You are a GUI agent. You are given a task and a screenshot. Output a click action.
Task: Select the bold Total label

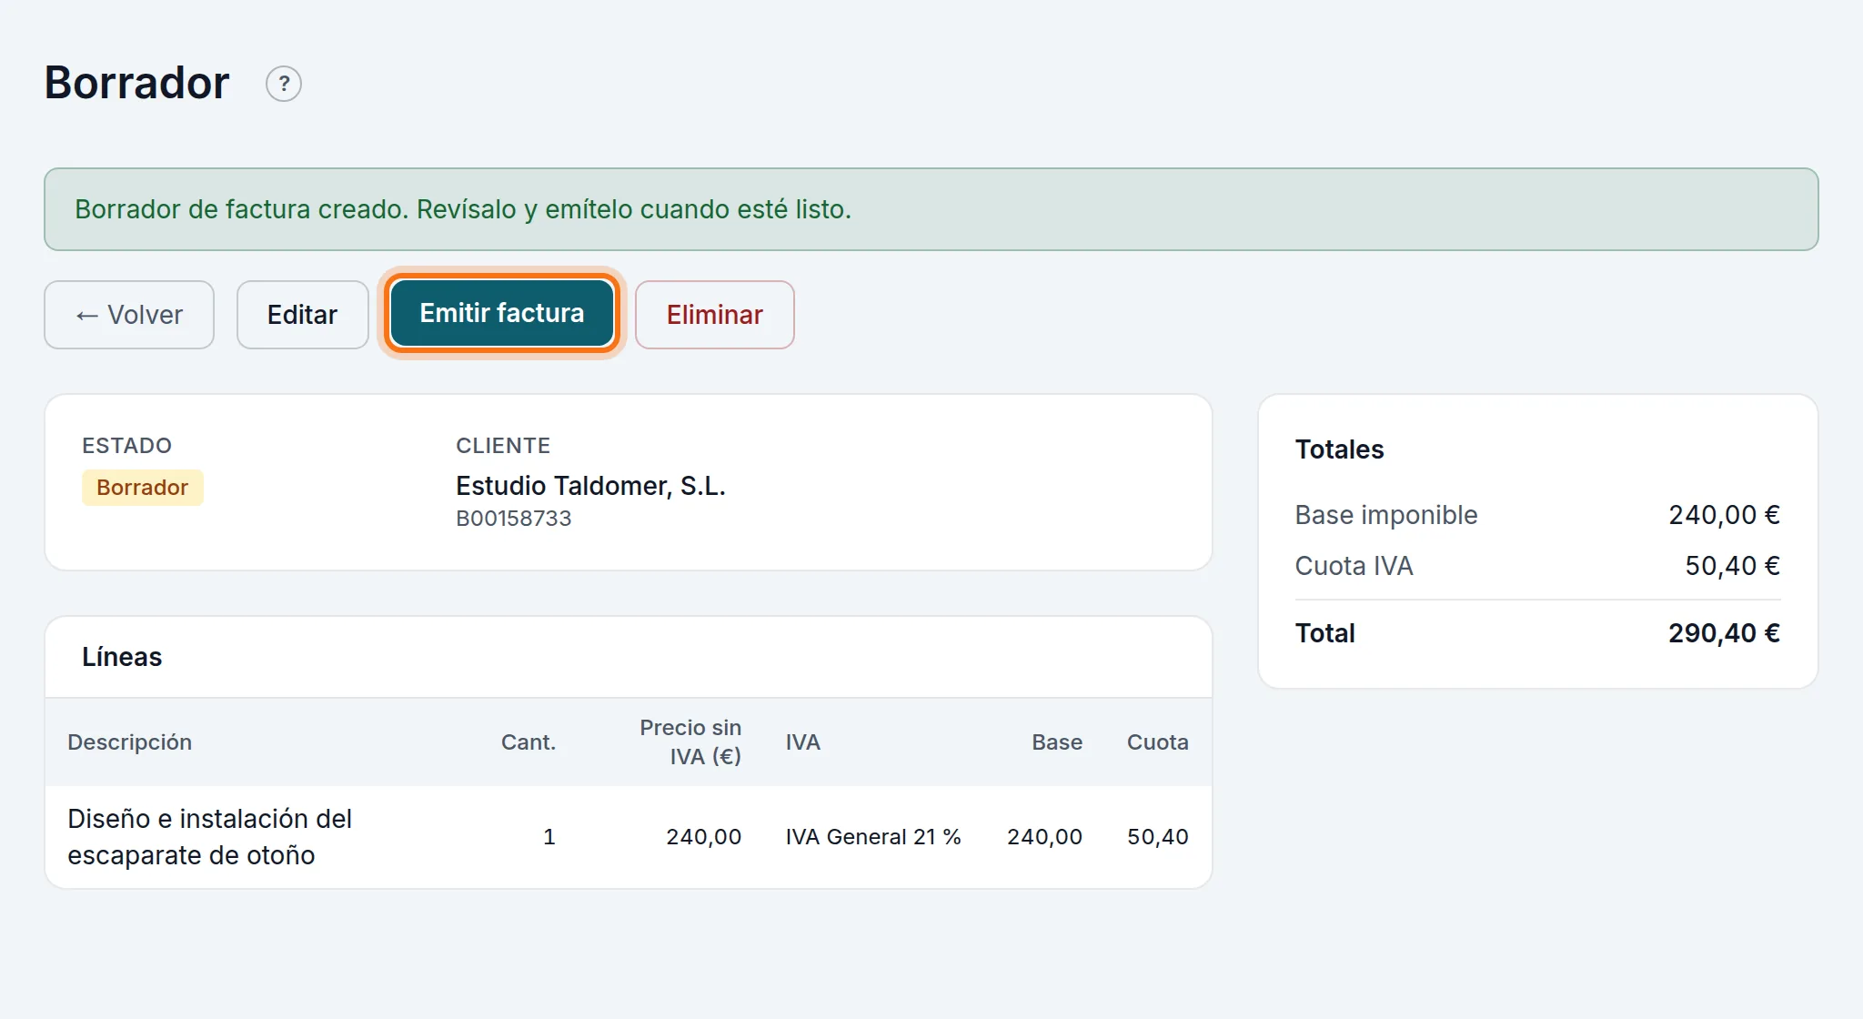[x=1325, y=633]
